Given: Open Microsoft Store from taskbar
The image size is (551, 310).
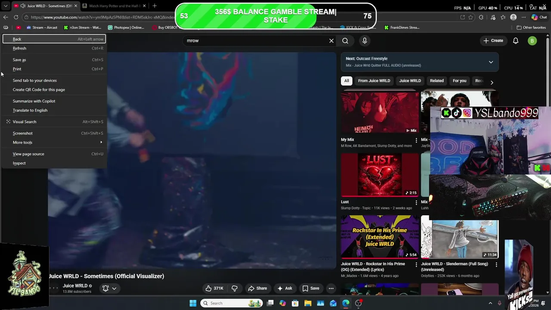Looking at the screenshot, I should pos(295,303).
